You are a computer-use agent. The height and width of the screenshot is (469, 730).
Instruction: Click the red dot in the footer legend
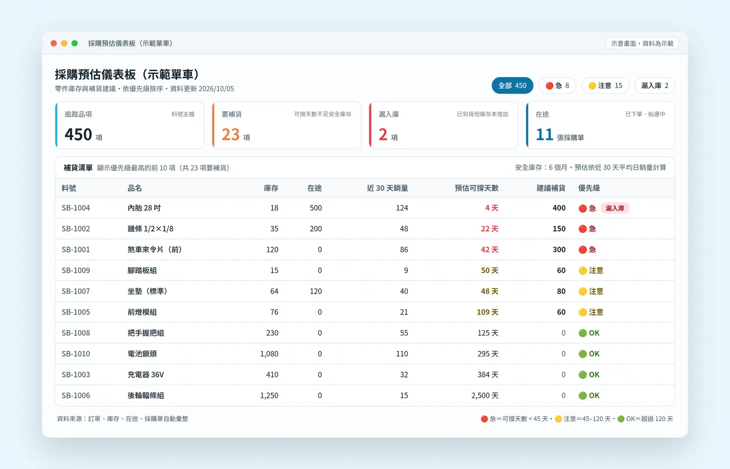[x=484, y=419]
